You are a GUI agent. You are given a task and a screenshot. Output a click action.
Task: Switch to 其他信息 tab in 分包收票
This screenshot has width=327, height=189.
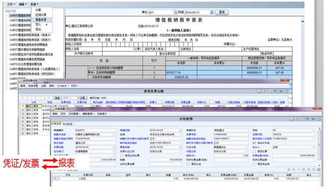click(x=67, y=124)
